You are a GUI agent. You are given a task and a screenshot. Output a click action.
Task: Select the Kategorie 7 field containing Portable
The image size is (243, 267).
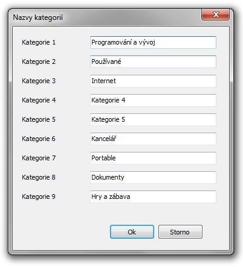point(153,158)
